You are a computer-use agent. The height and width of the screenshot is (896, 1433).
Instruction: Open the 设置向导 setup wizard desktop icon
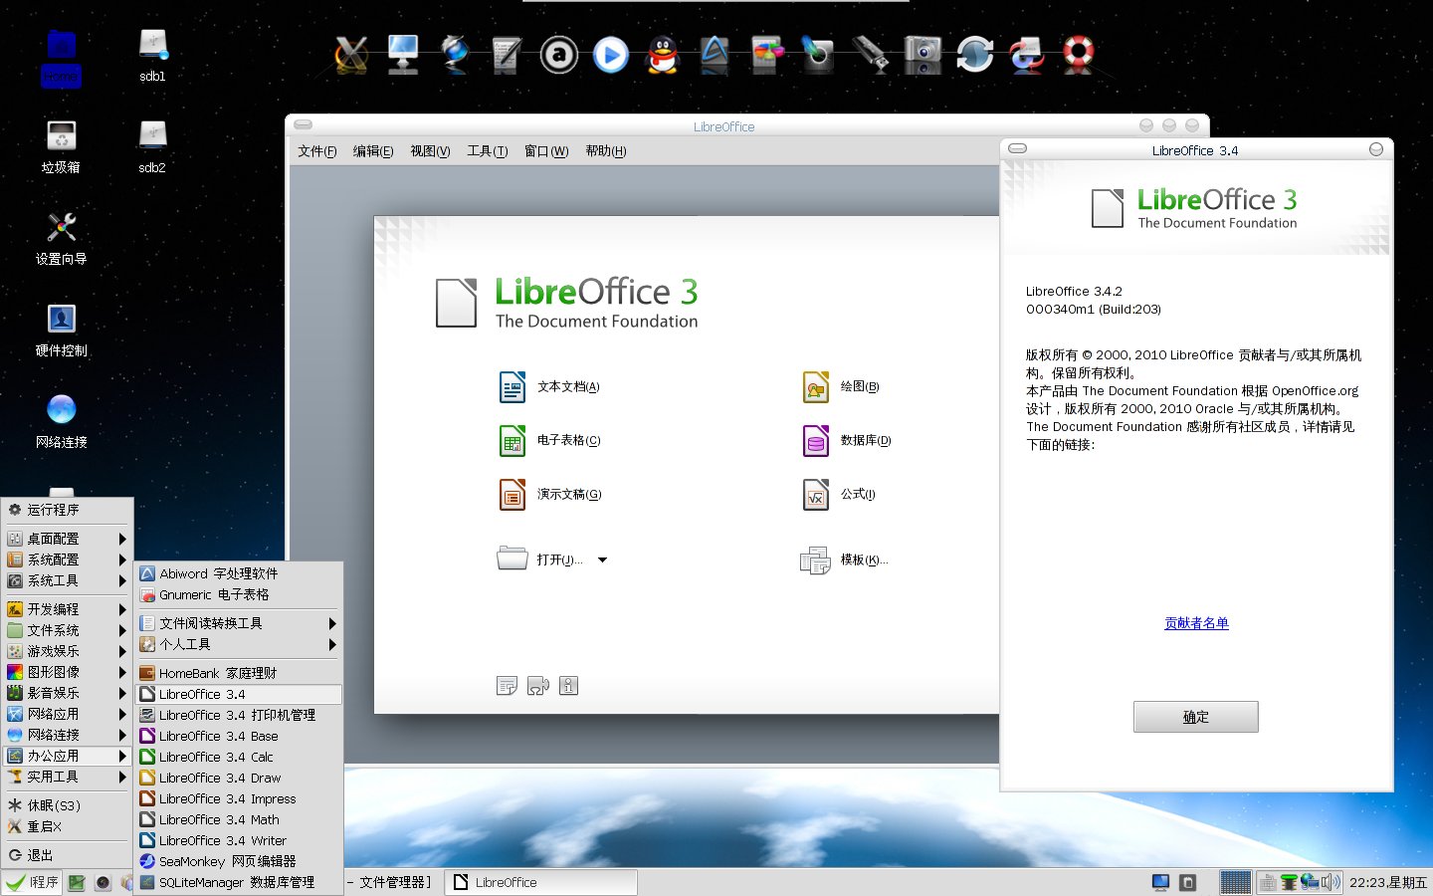pyautogui.click(x=61, y=238)
